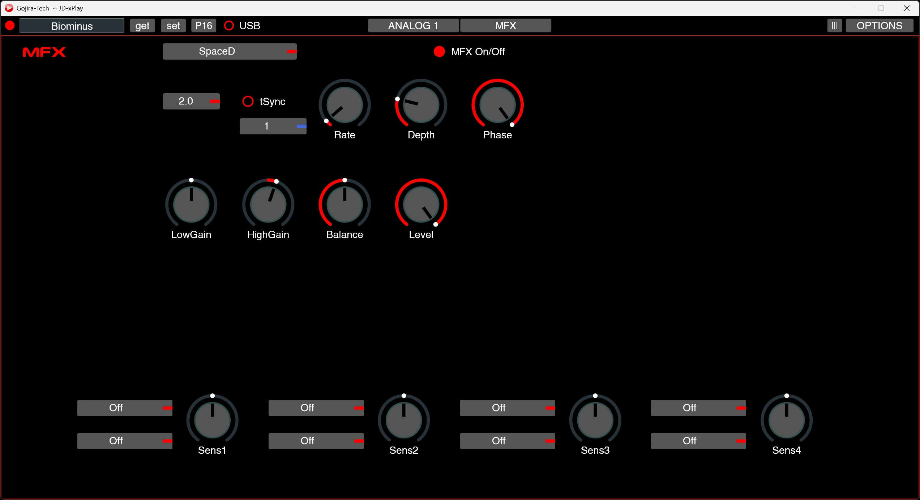The width and height of the screenshot is (920, 500).
Task: Click the Sens2 knob
Action: tap(404, 420)
